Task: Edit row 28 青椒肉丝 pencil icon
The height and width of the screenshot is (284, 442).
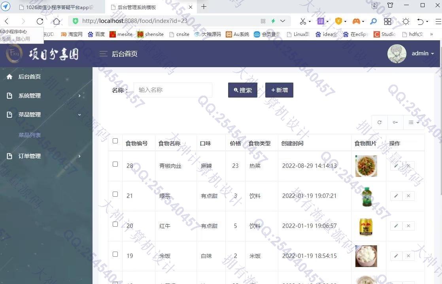Action: pos(396,166)
